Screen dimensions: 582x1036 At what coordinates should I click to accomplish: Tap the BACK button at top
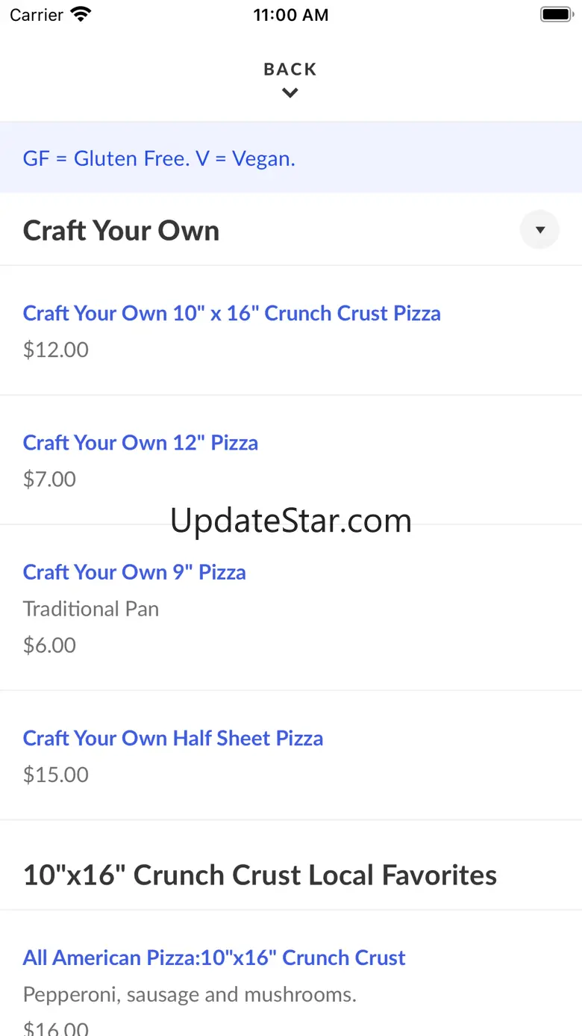290,69
